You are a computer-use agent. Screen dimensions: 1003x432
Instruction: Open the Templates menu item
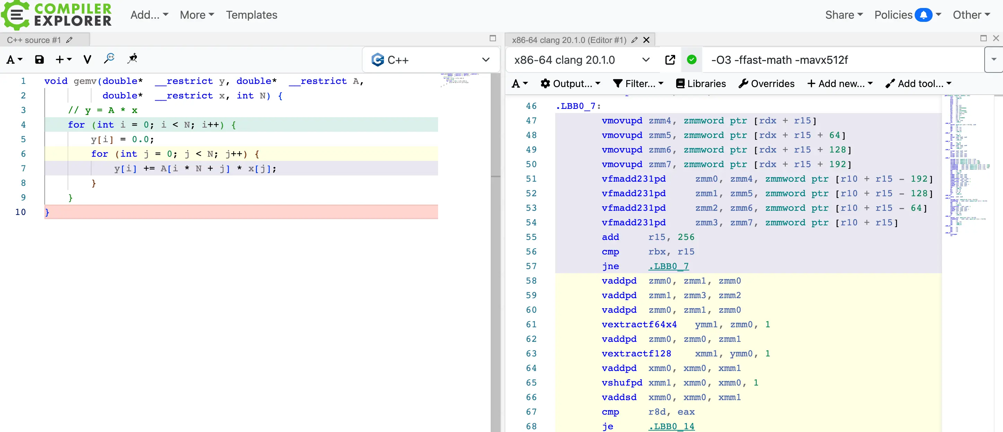(252, 15)
